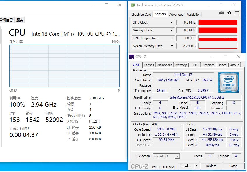Maximize the Task Manager window
Image resolution: width=247 pixels, height=172 pixels.
107,5
